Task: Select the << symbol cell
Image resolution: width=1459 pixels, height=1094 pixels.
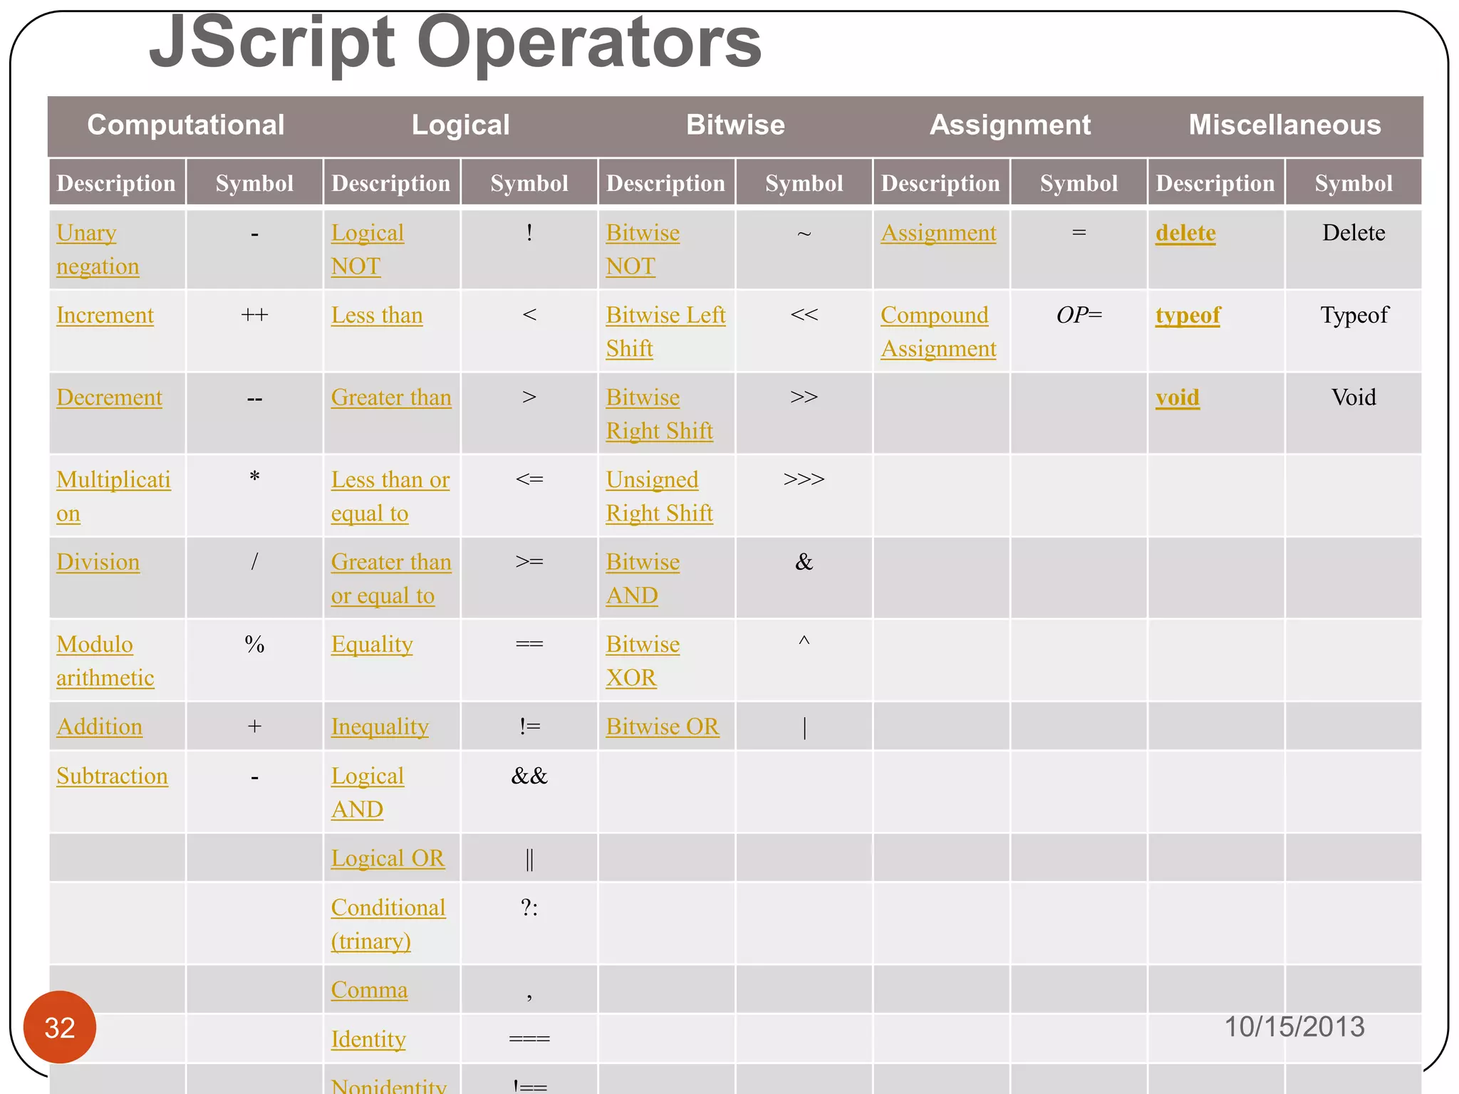Action: [x=804, y=331]
